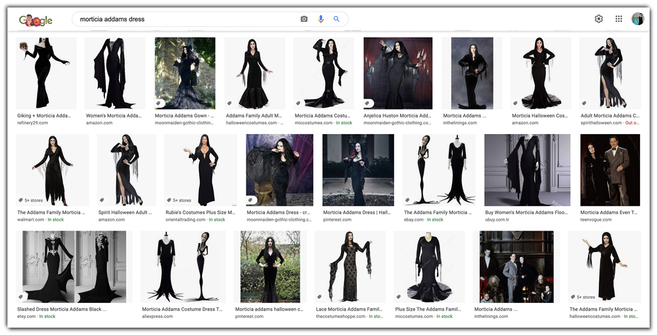
Task: Open the Lace Morticia Addams Family image
Action: point(350,267)
